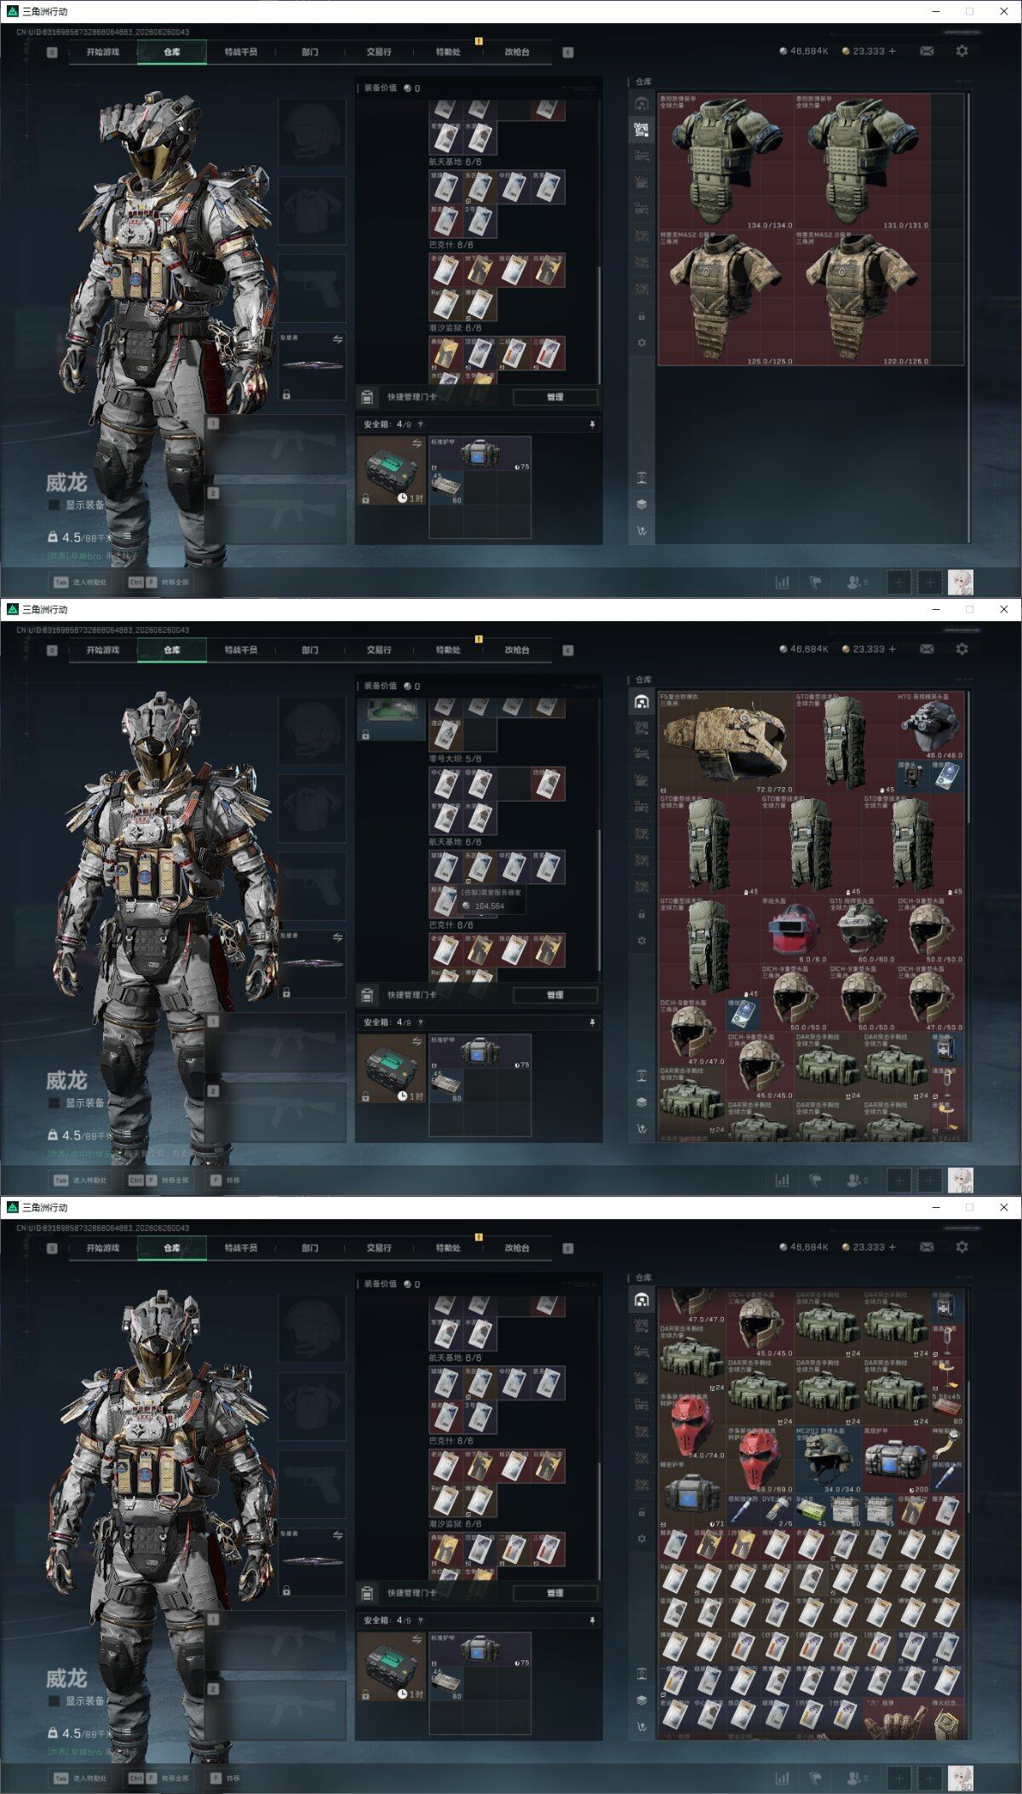The width and height of the screenshot is (1022, 1794).
Task: Click second plus teammate slot in bottom window
Action: tap(931, 1779)
